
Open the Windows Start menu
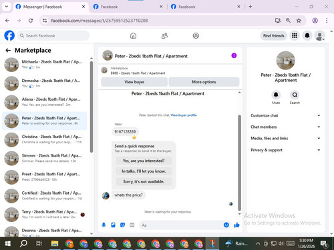7,244
